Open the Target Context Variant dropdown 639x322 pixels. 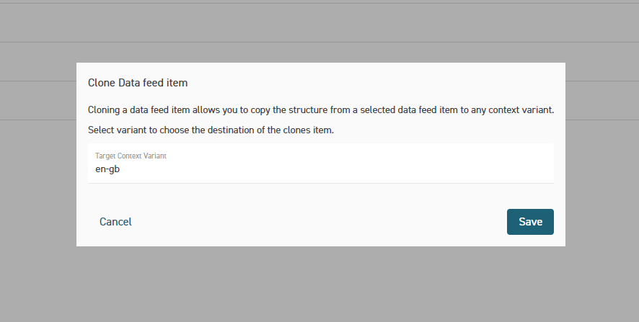click(x=320, y=164)
